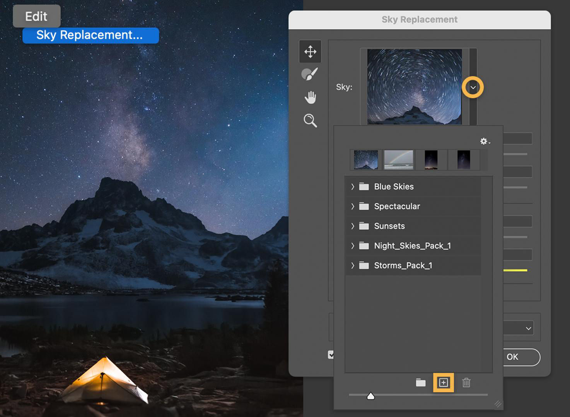This screenshot has height=417, width=570.
Task: Select the Hand tool
Action: click(311, 97)
